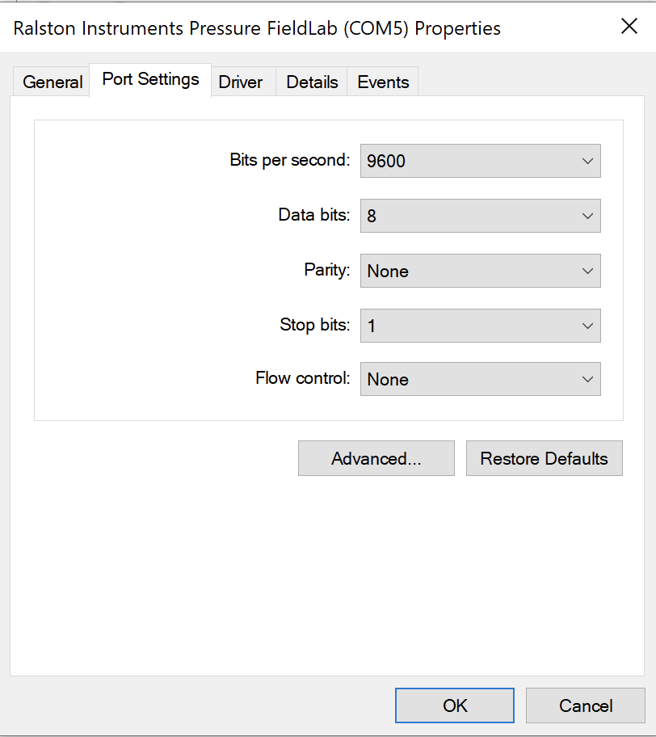Image resolution: width=656 pixels, height=737 pixels.
Task: Close the Properties window with X
Action: (x=629, y=27)
